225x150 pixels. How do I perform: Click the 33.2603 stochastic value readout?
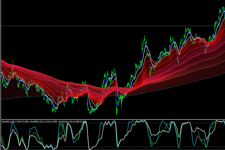click(83, 121)
